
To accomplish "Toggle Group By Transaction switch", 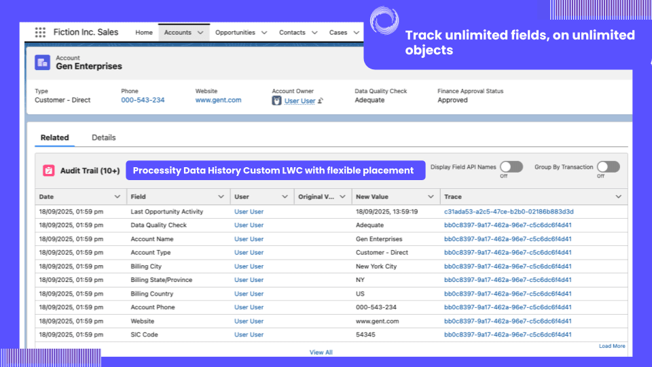I will tap(609, 167).
